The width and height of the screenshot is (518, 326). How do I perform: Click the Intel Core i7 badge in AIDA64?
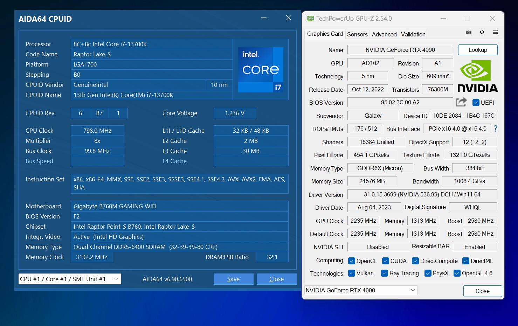pyautogui.click(x=261, y=70)
